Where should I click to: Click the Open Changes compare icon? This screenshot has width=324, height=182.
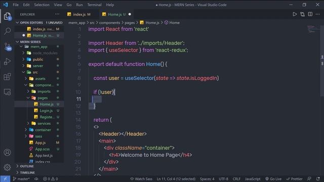click(x=303, y=14)
